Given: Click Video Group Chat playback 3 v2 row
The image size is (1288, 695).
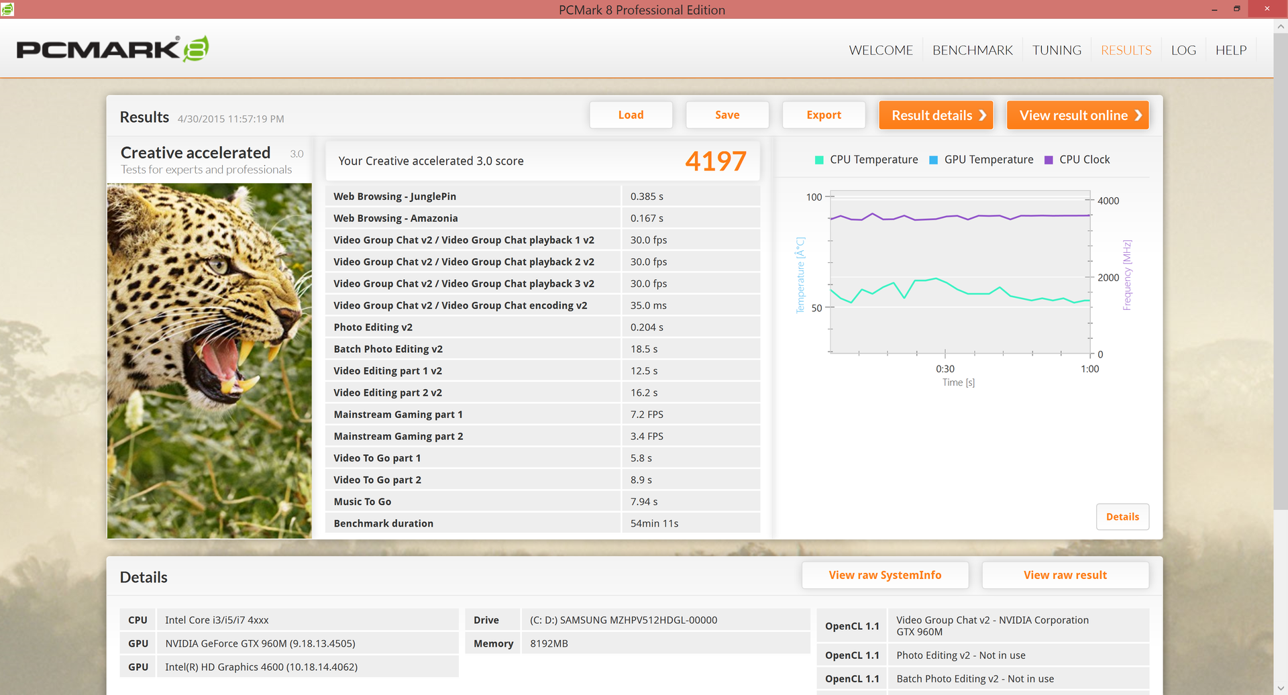Looking at the screenshot, I should click(543, 283).
